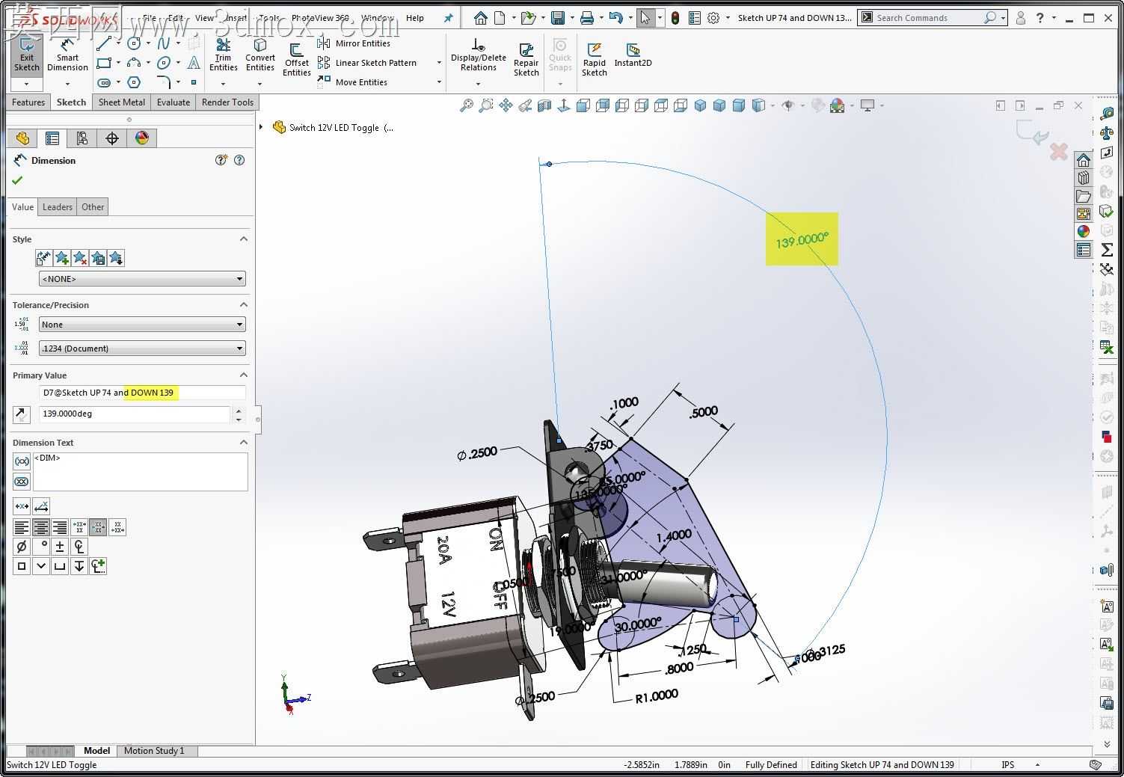Open the Sheet Metal tab
1124x777 pixels.
pos(121,102)
